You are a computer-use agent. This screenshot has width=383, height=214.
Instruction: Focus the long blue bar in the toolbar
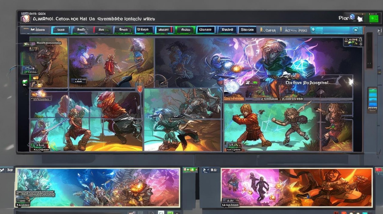click(x=336, y=30)
